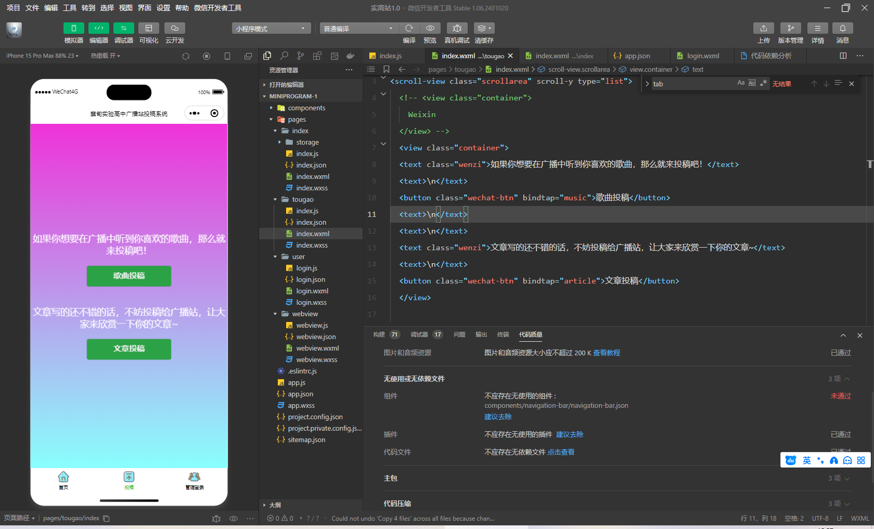Image resolution: width=874 pixels, height=529 pixels.
Task: Open the version management icon
Action: click(x=790, y=28)
